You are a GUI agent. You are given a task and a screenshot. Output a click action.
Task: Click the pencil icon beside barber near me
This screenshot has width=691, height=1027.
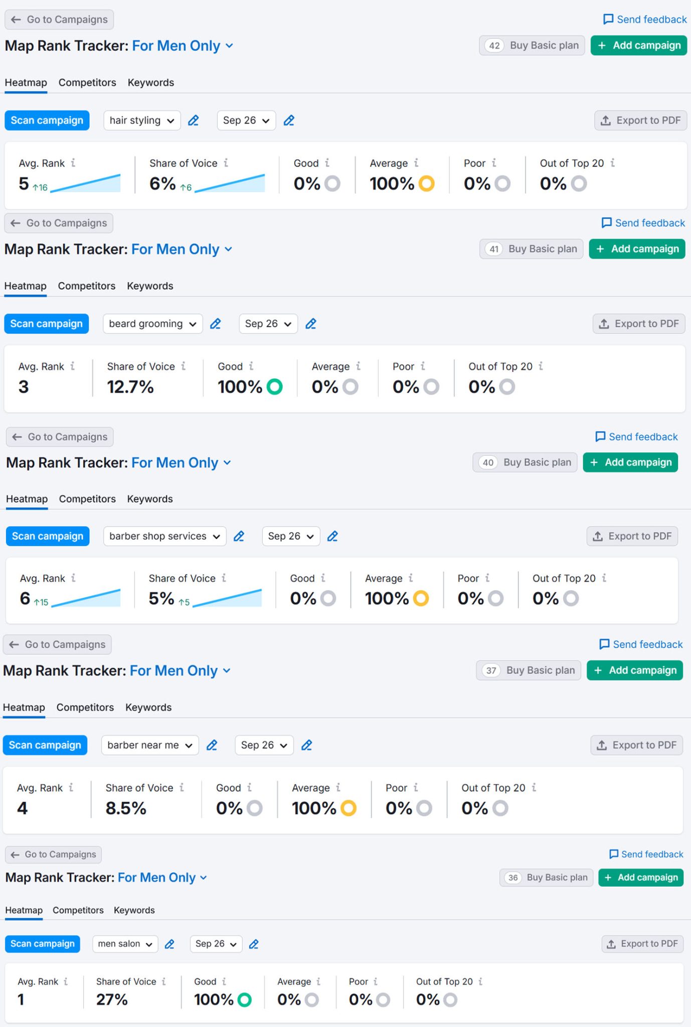pyautogui.click(x=212, y=745)
